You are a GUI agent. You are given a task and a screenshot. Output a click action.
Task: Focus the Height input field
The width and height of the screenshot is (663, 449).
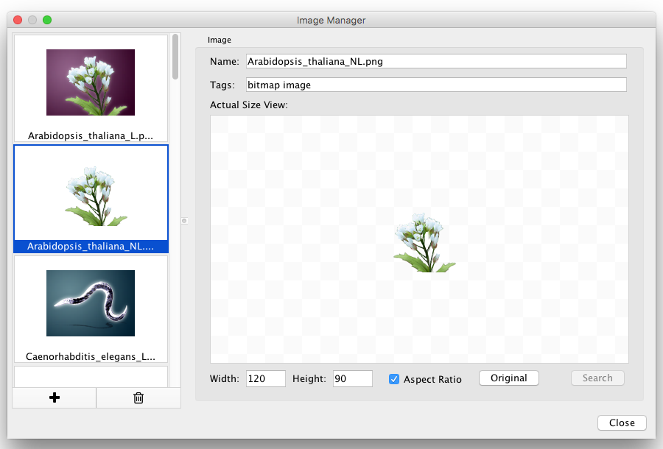click(x=352, y=378)
